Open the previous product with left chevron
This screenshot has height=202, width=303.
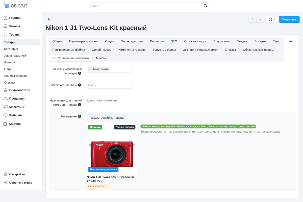252,19
